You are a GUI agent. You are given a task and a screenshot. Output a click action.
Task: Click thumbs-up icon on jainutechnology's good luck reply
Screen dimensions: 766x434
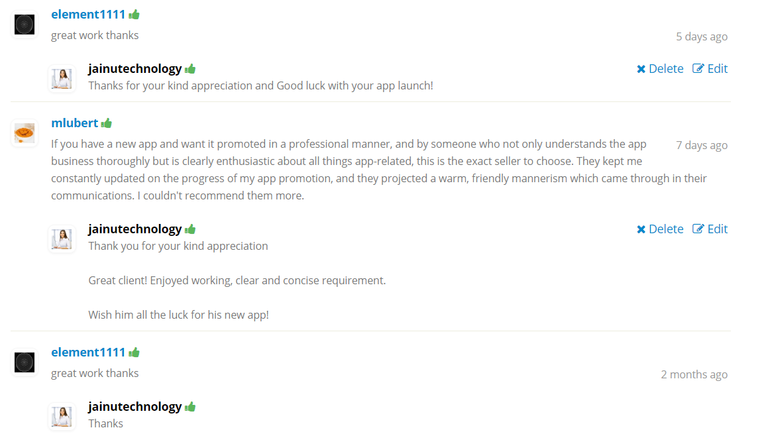pyautogui.click(x=190, y=68)
